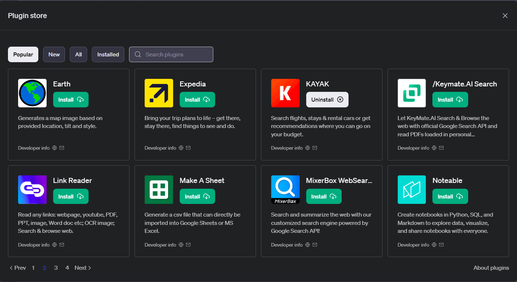Click the Keymate.AI Search plugin icon
The width and height of the screenshot is (517, 282).
411,93
